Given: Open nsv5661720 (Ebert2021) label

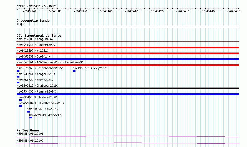Looking at the screenshot, I should pyautogui.click(x=35, y=80).
